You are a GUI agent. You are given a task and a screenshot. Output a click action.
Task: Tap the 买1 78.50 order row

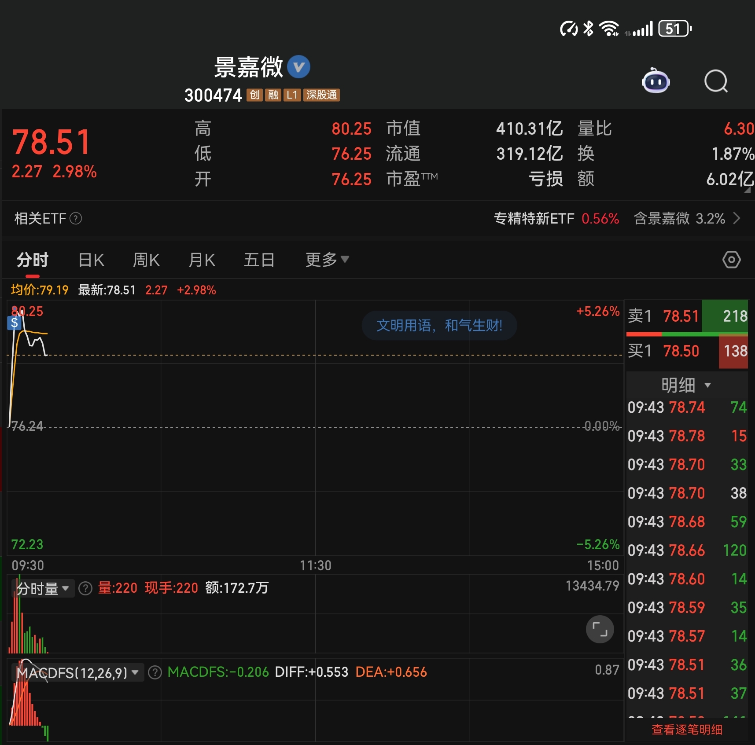click(x=687, y=351)
